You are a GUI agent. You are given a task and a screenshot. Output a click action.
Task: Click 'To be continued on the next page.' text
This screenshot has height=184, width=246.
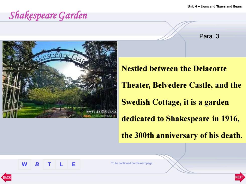[132, 163]
